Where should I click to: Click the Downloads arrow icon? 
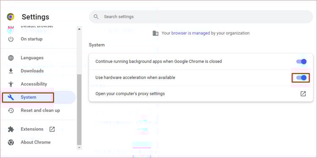coord(11,71)
